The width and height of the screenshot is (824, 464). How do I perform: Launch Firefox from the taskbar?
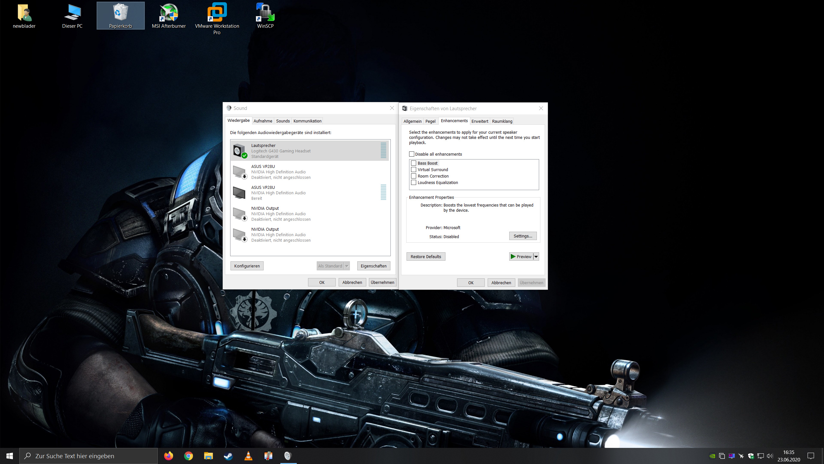pos(168,456)
